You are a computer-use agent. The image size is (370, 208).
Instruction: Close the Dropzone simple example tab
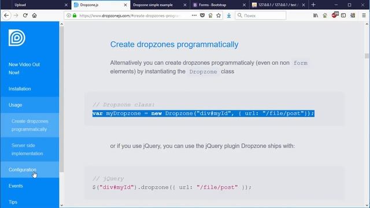pyautogui.click(x=185, y=5)
